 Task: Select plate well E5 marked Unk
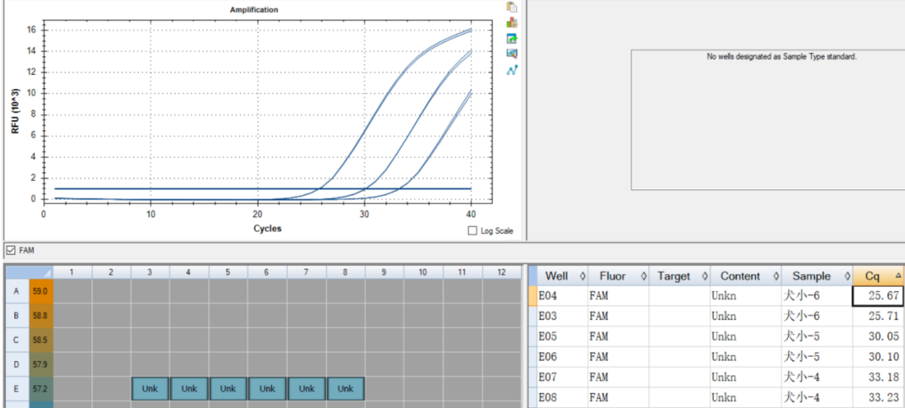click(228, 389)
